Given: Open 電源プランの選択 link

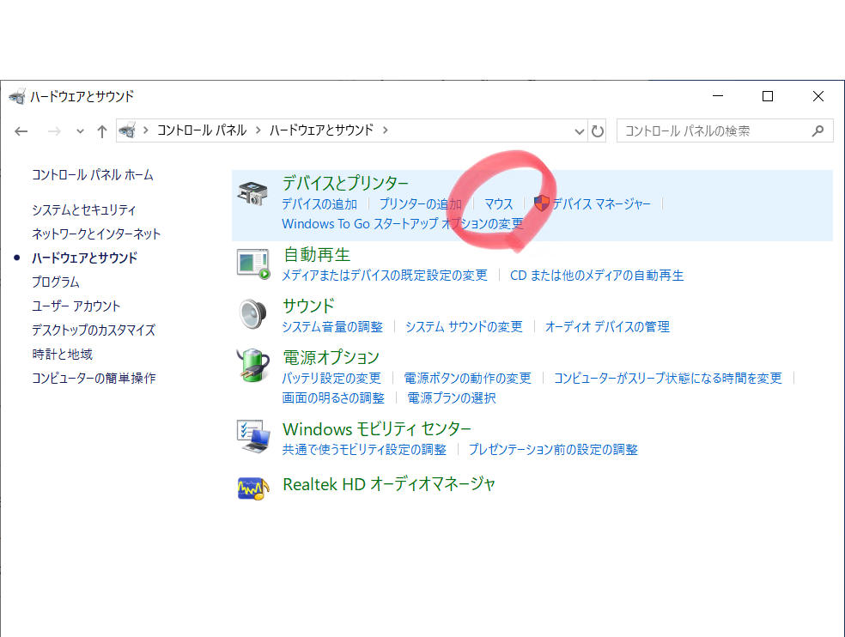Looking at the screenshot, I should coord(452,397).
